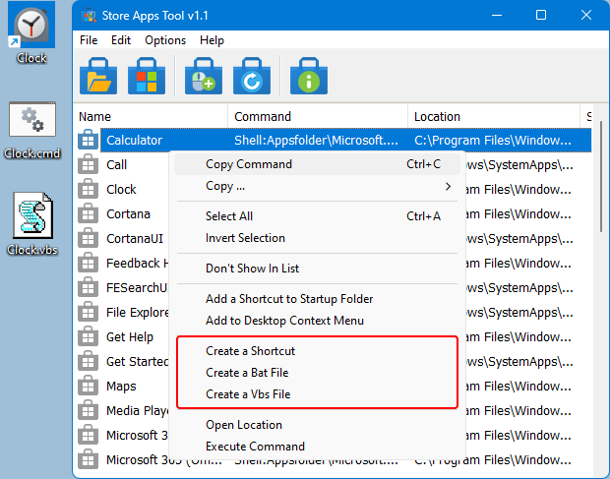Click the Location column header
Viewport: 610px width, 479px height.
[492, 116]
